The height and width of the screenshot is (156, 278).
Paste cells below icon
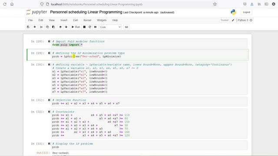coord(53,27)
